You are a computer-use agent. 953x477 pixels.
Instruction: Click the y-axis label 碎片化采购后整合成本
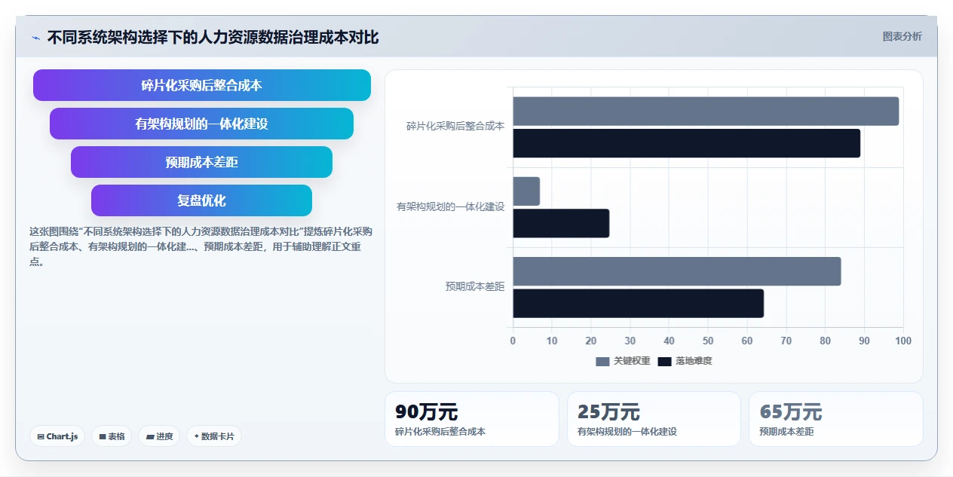pos(455,127)
